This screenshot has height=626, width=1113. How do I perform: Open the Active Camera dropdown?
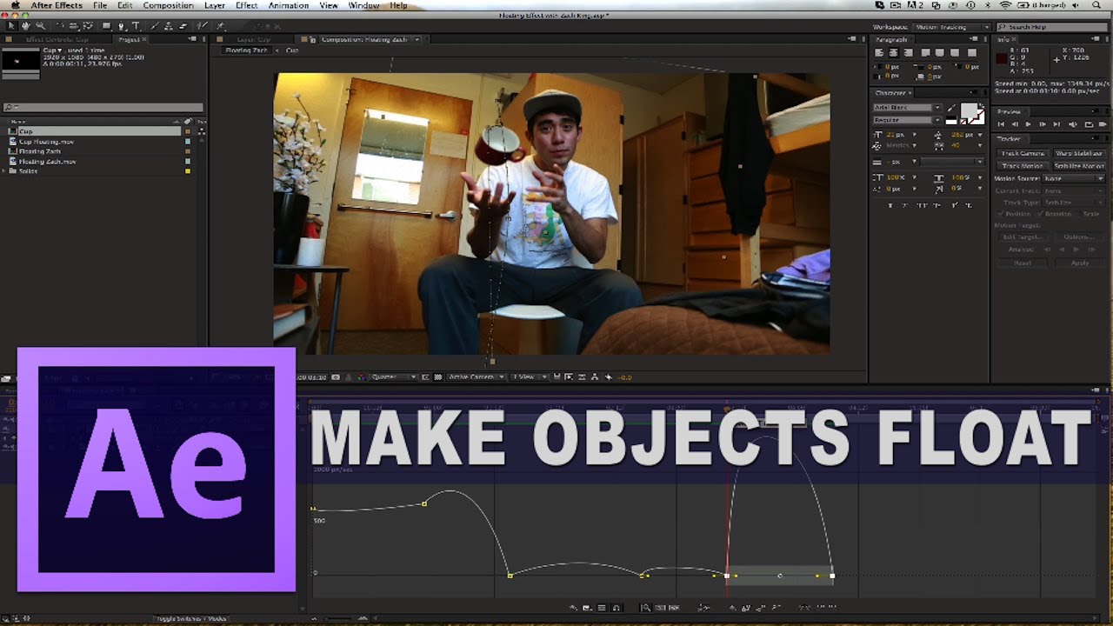point(477,376)
